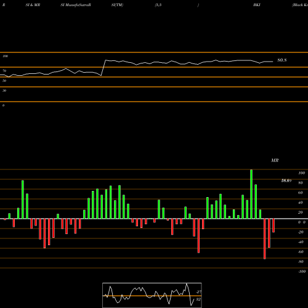Click the 30 level label on RSI axis
This screenshot has height=308, width=308.
tap(4, 91)
